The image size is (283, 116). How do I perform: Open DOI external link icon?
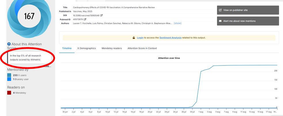point(101,16)
